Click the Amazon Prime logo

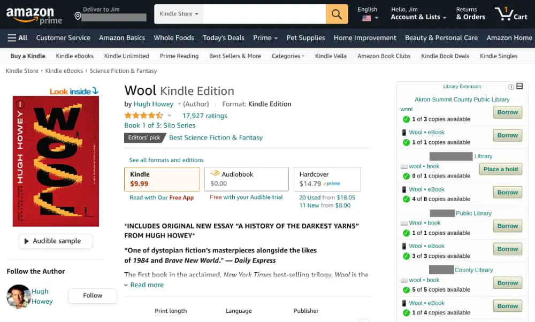pyautogui.click(x=34, y=16)
